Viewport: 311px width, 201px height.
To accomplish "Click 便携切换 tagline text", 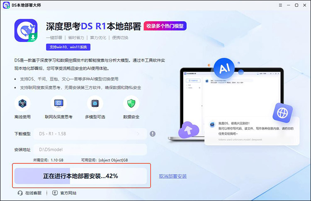I will [x=120, y=38].
